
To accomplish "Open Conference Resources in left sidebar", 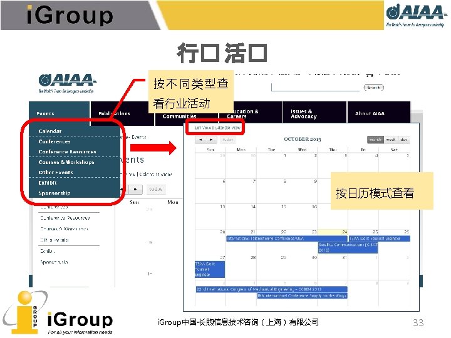I will click(65, 218).
